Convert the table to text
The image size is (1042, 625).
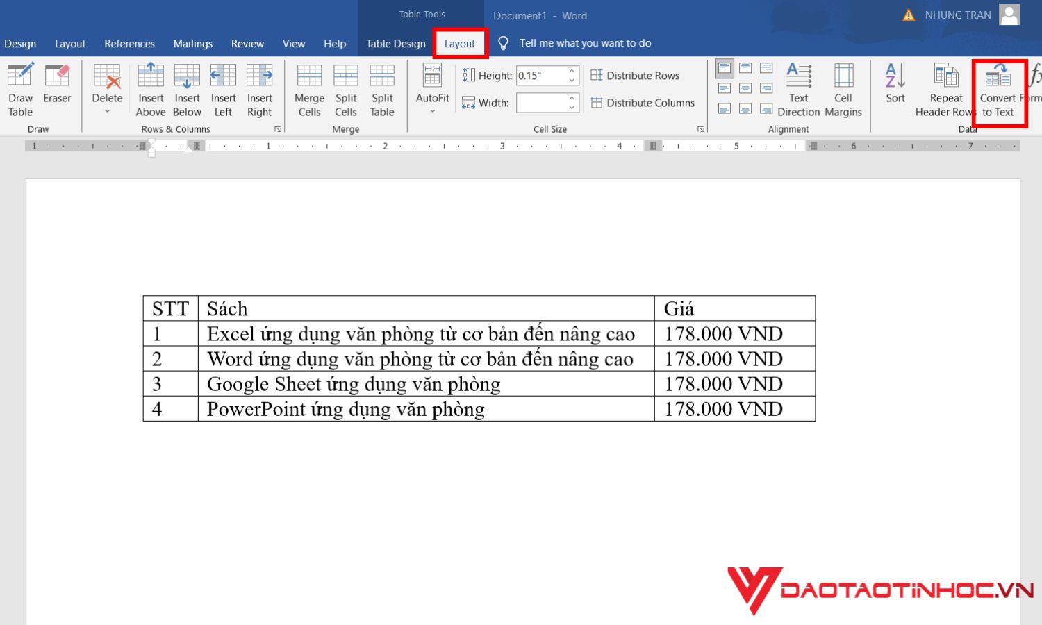click(x=999, y=90)
